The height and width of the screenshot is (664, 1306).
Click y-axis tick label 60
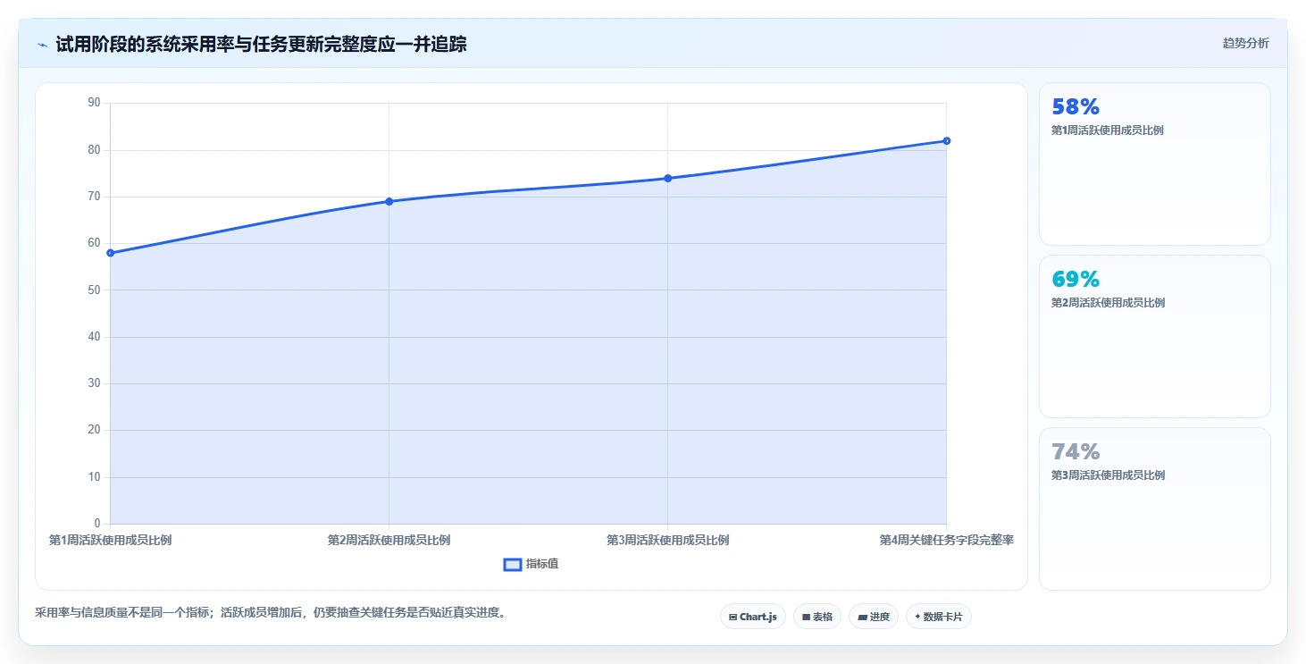(x=95, y=243)
